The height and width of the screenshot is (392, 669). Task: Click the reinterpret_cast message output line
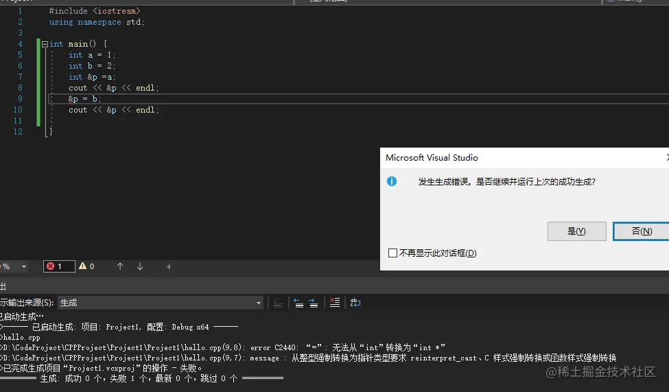point(309,358)
